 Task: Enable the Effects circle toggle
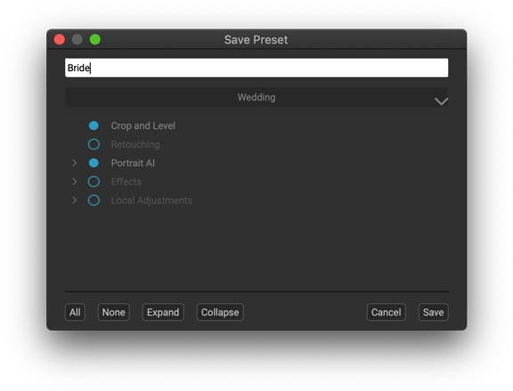click(94, 181)
